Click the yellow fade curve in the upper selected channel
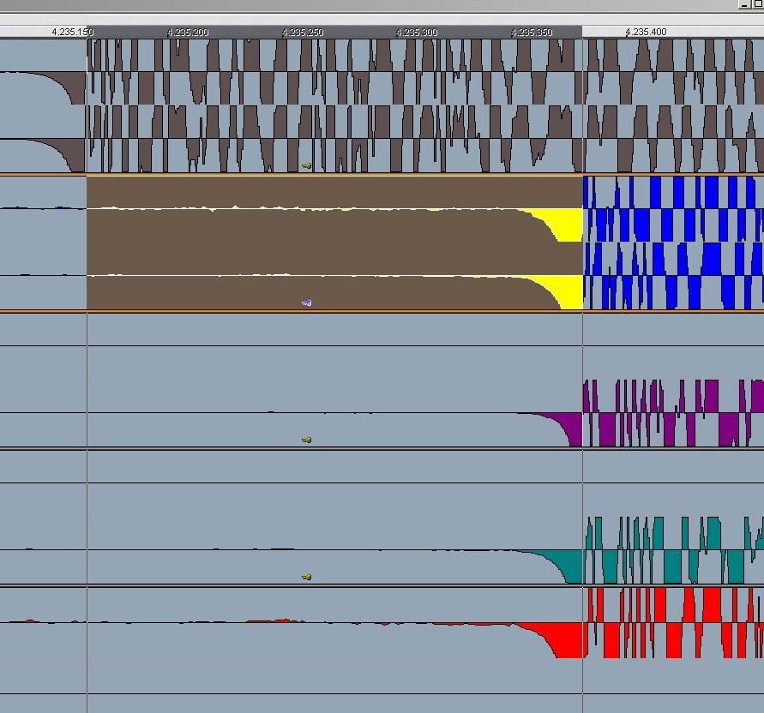 pos(565,223)
